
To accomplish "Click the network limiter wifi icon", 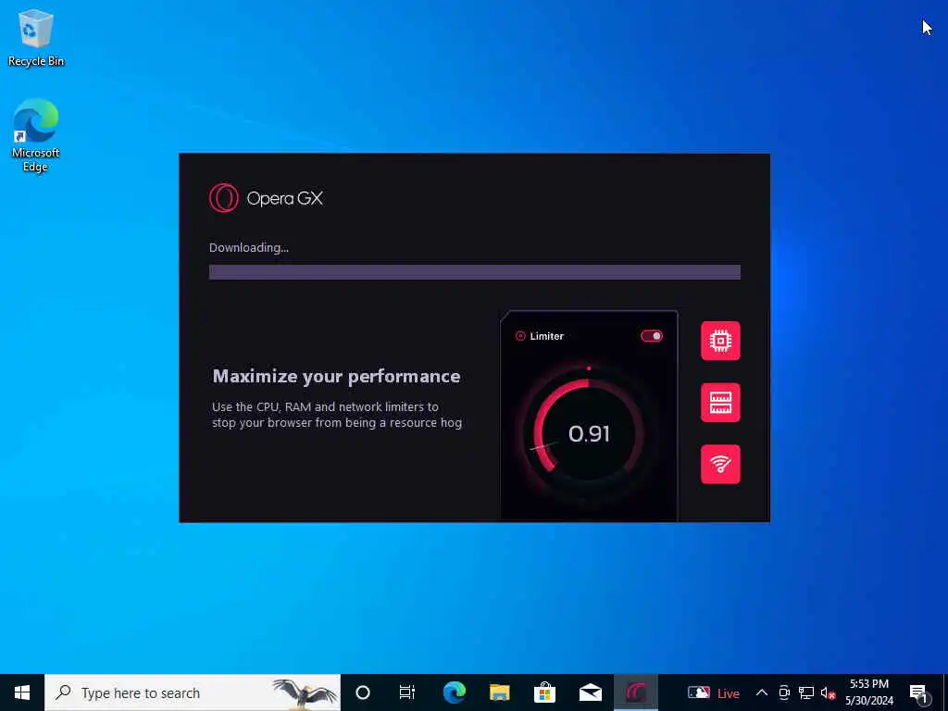I will pyautogui.click(x=720, y=465).
